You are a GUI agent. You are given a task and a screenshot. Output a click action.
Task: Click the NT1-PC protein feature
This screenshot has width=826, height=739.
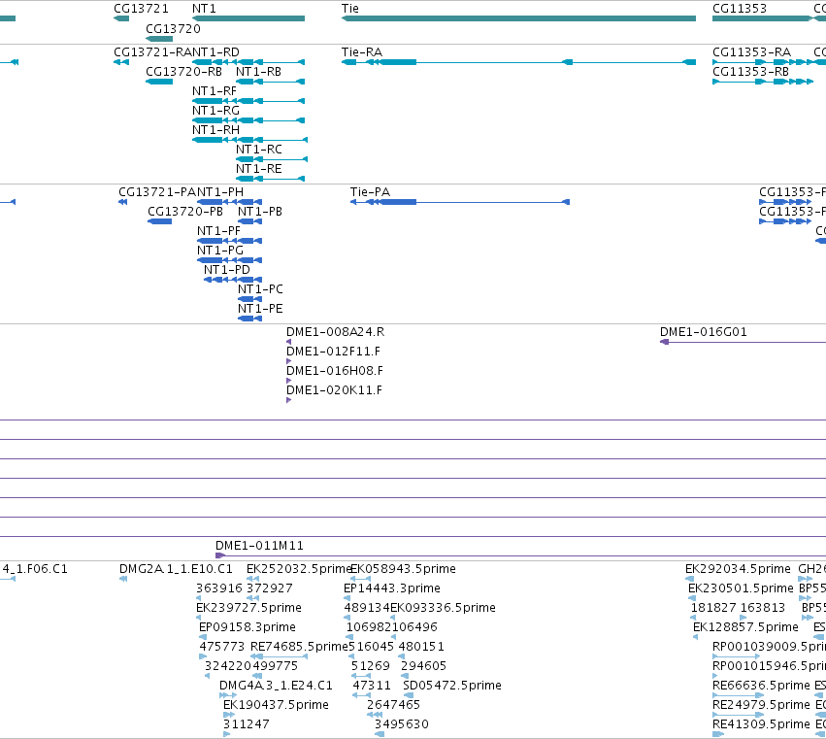pos(249,299)
